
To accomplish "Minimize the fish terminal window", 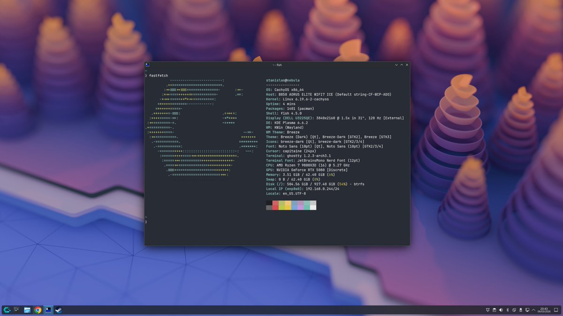I will pos(396,65).
